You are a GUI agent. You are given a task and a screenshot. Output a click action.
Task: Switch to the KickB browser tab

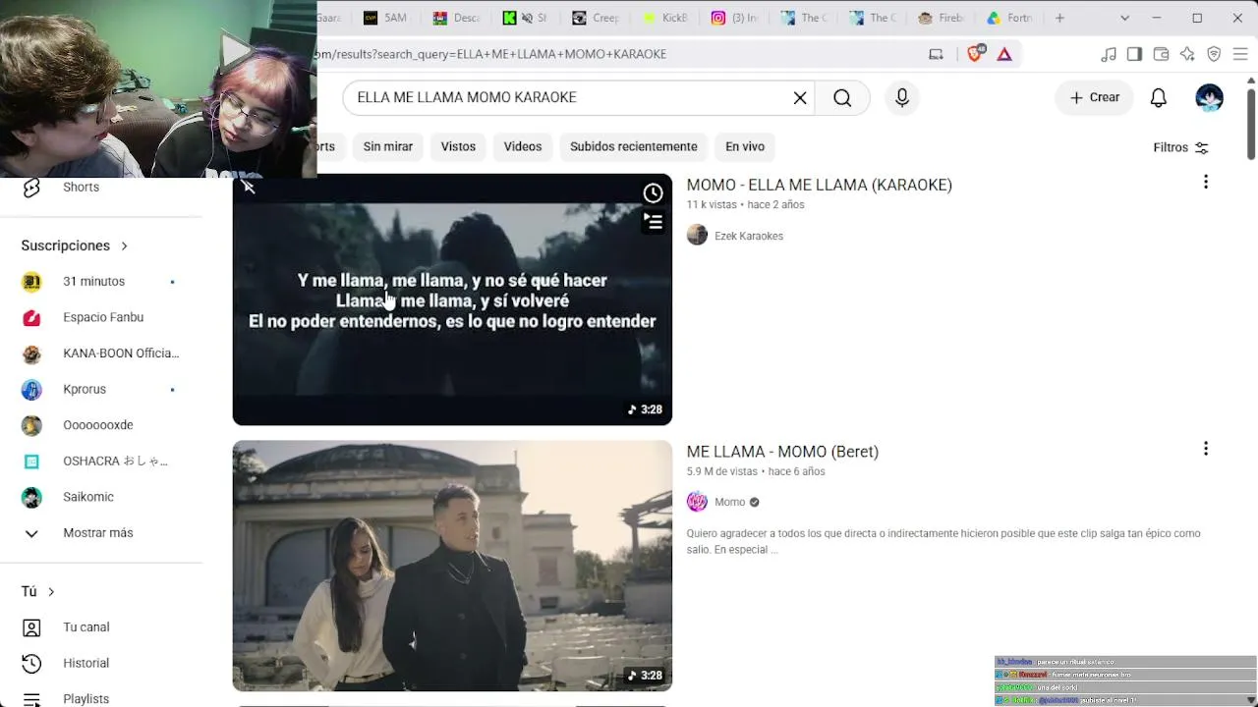coord(664,18)
